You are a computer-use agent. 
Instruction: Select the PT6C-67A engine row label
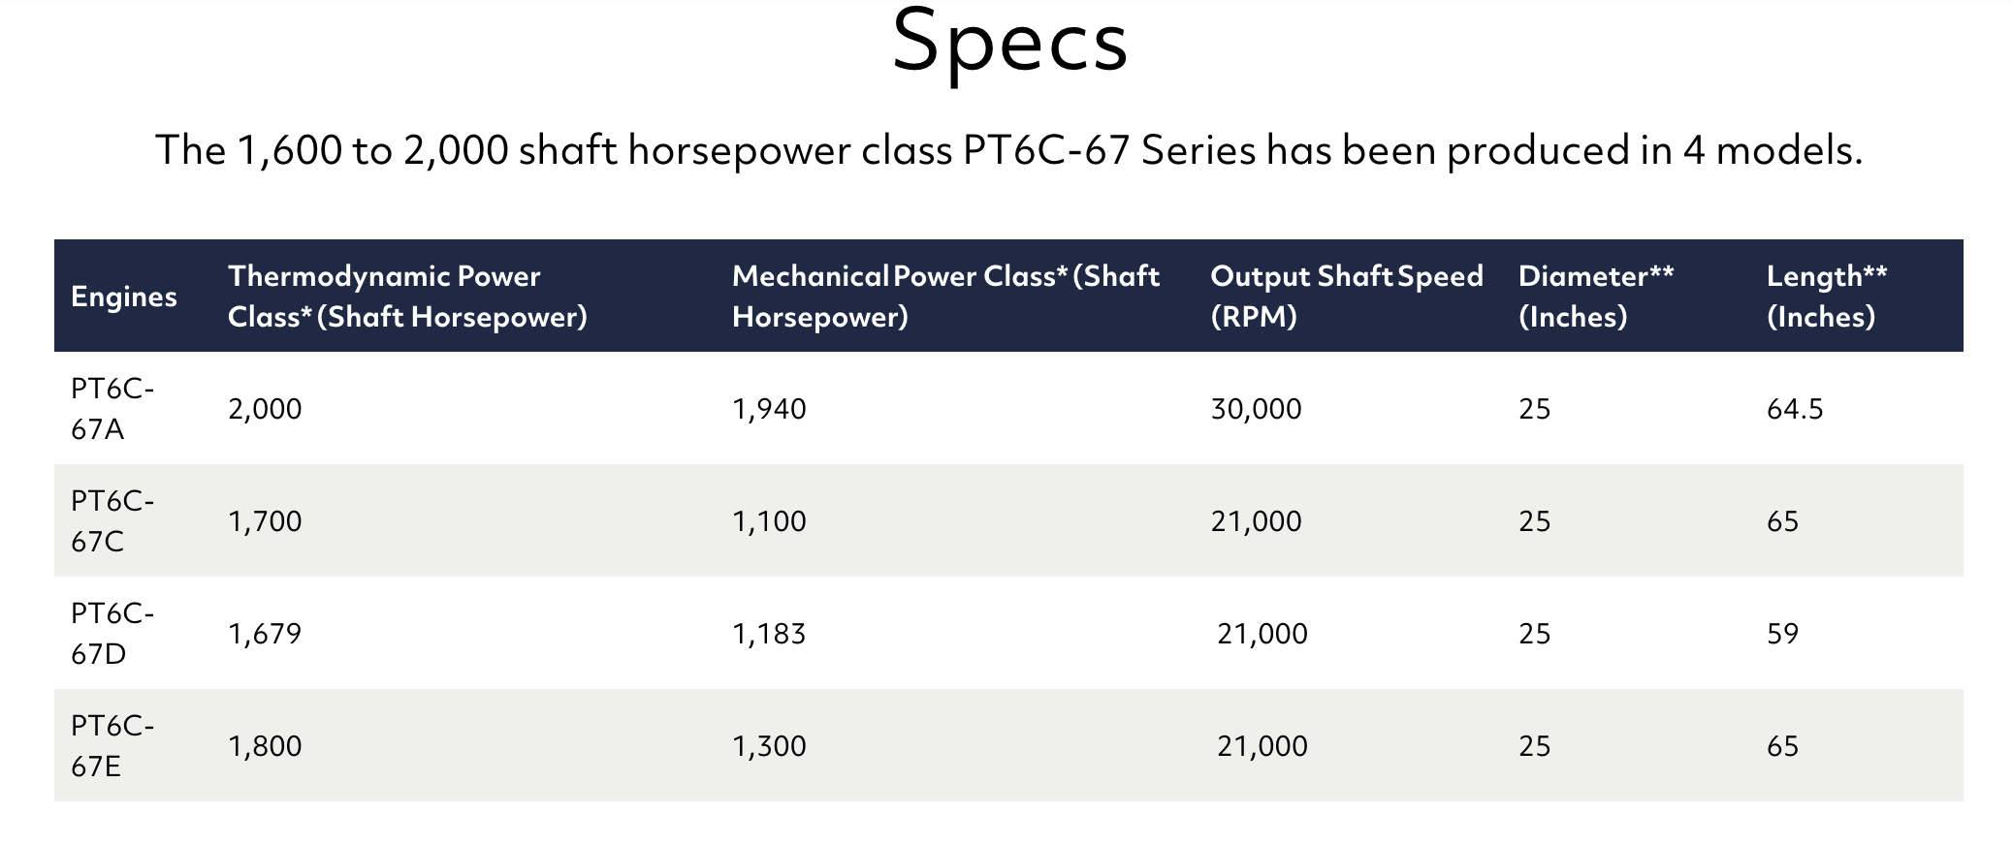pos(112,409)
